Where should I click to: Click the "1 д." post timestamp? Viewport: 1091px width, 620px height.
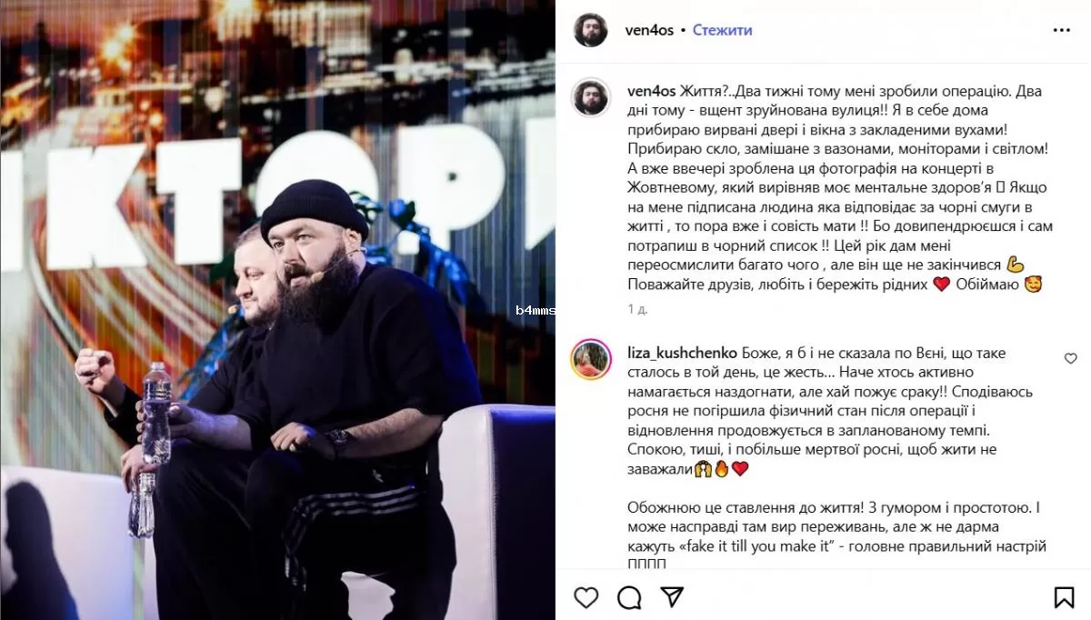tap(637, 309)
